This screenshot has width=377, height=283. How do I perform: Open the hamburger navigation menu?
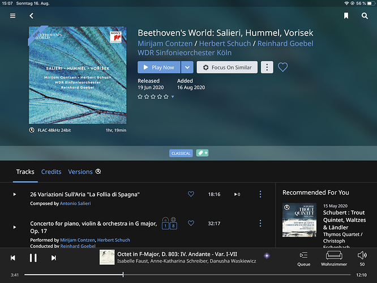point(13,16)
